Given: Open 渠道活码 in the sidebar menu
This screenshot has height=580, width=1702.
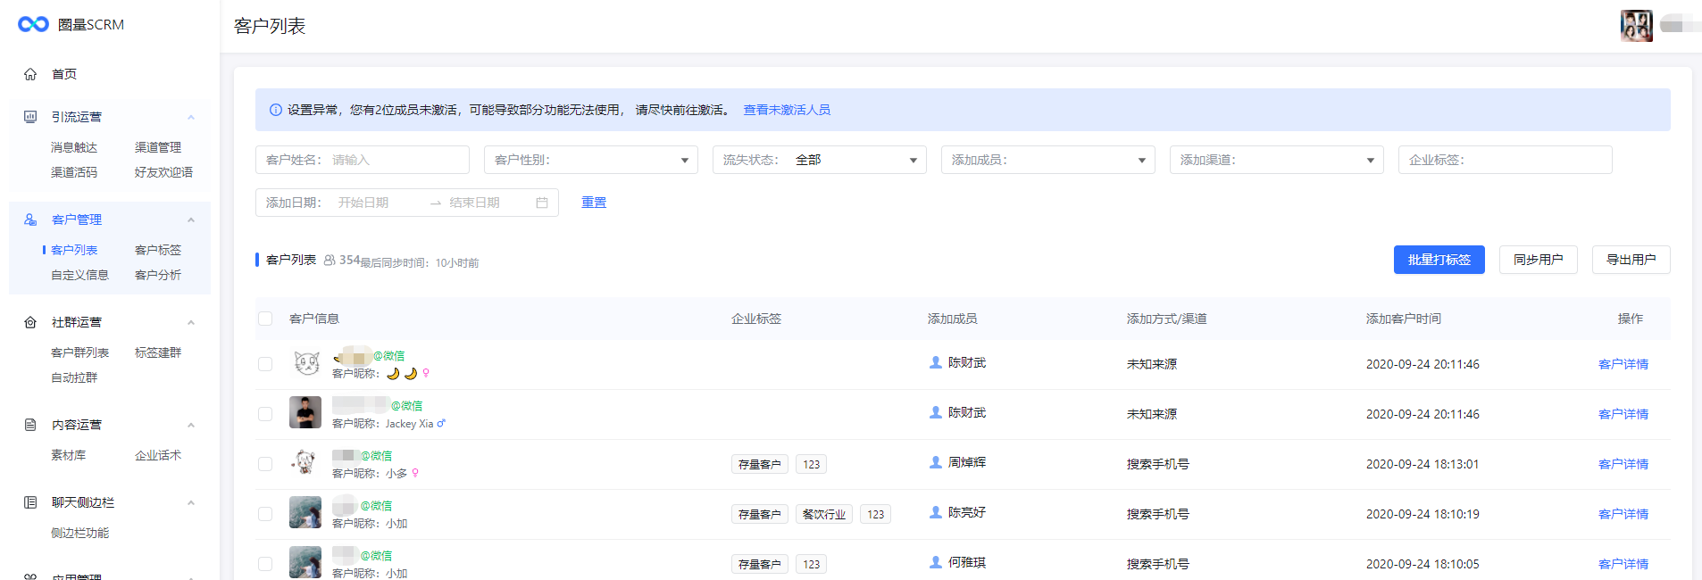Looking at the screenshot, I should 74,172.
